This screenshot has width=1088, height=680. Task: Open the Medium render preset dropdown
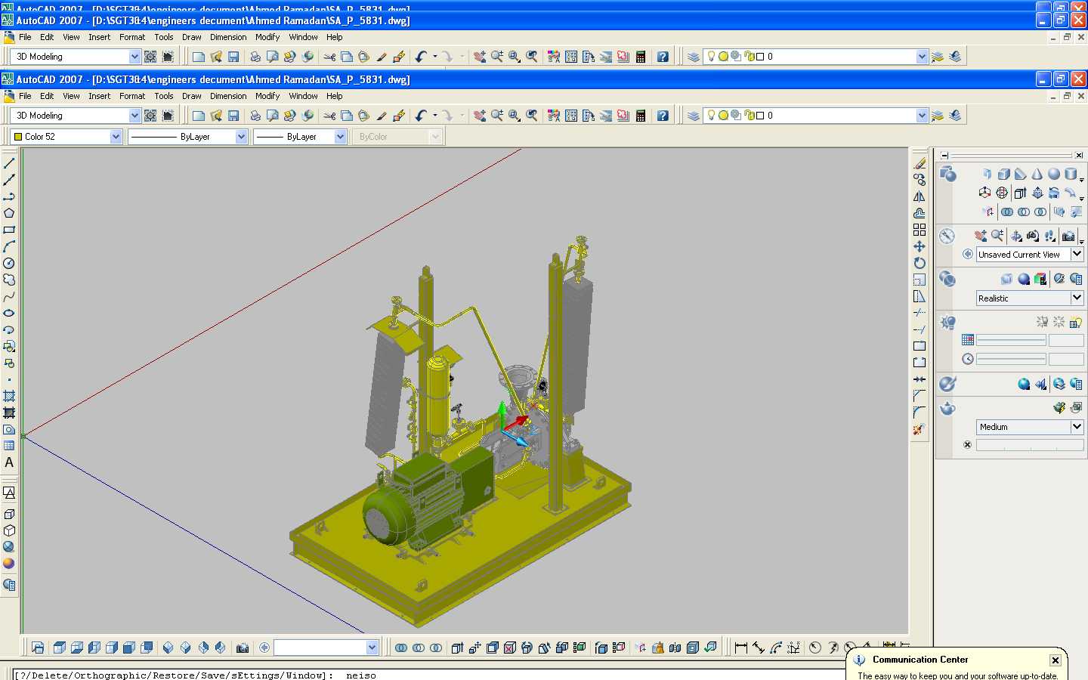(x=1077, y=427)
